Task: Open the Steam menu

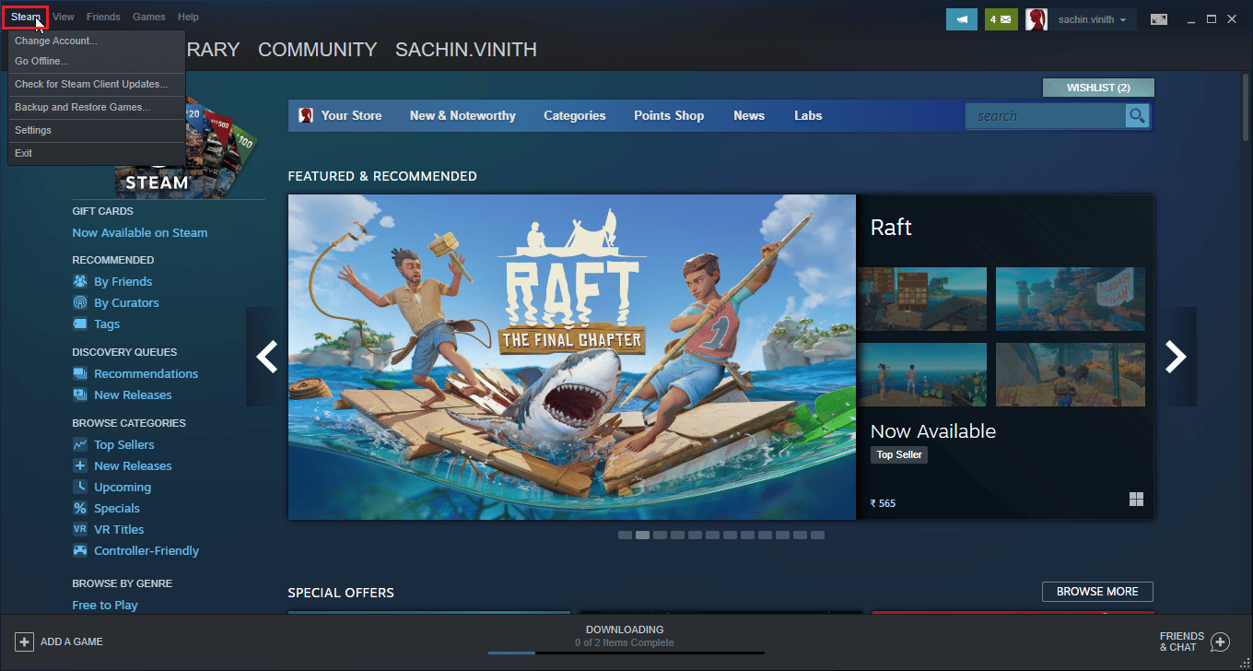Action: (26, 17)
